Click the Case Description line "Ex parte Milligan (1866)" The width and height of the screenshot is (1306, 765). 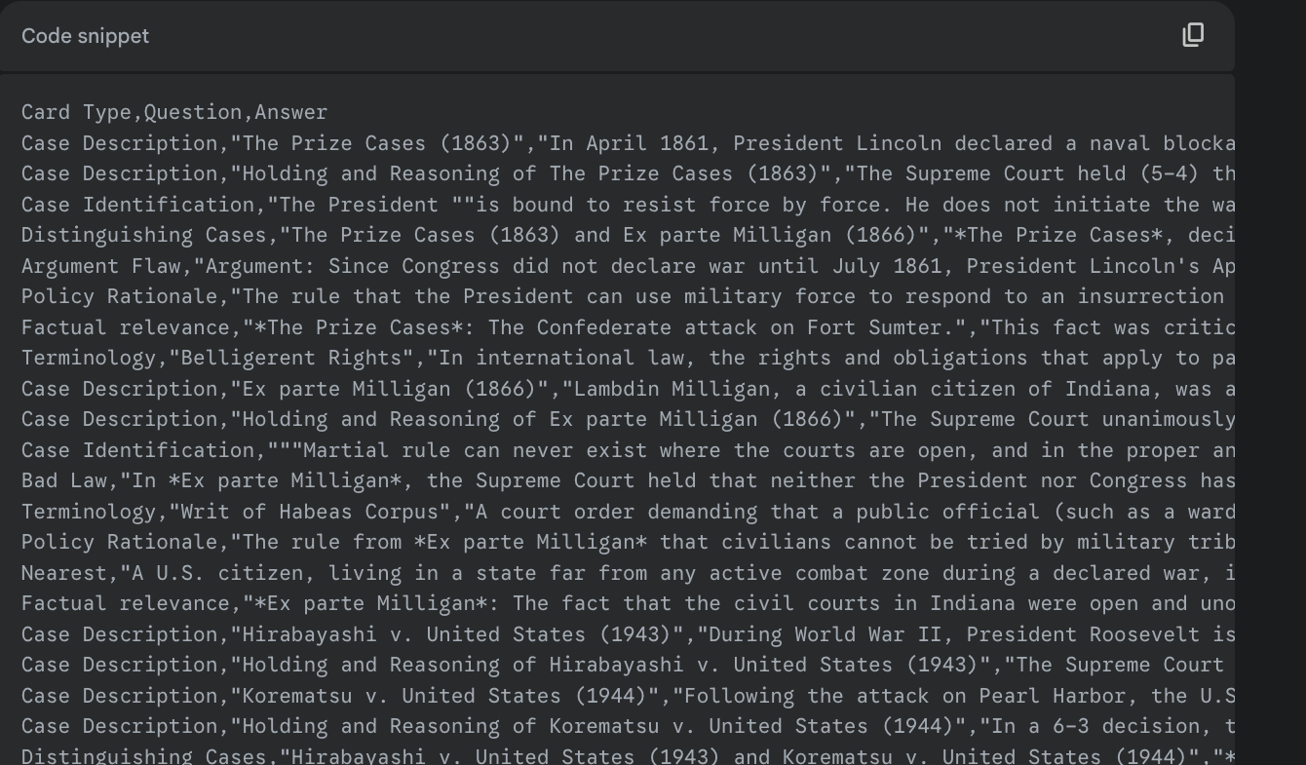pos(629,389)
